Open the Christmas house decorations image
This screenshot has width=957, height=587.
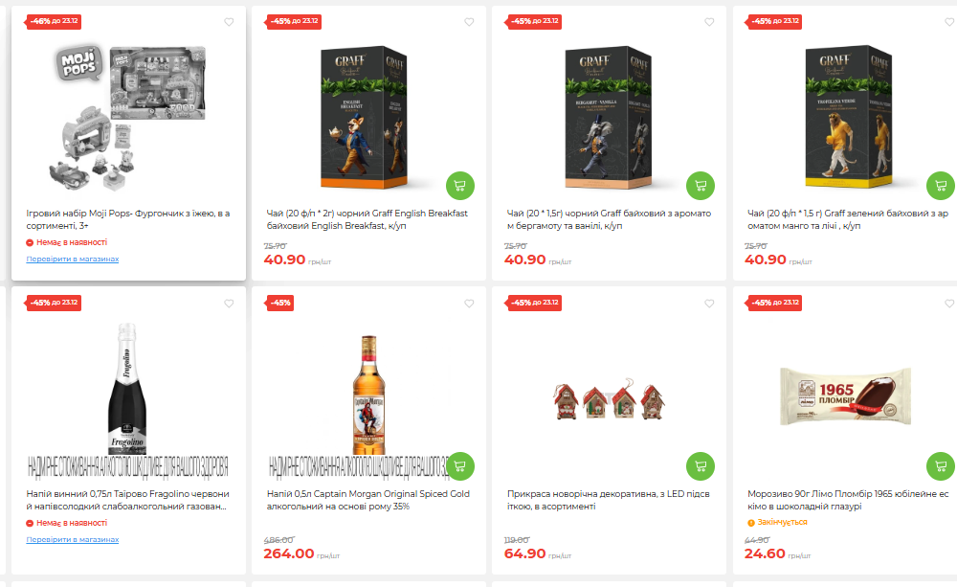(609, 399)
